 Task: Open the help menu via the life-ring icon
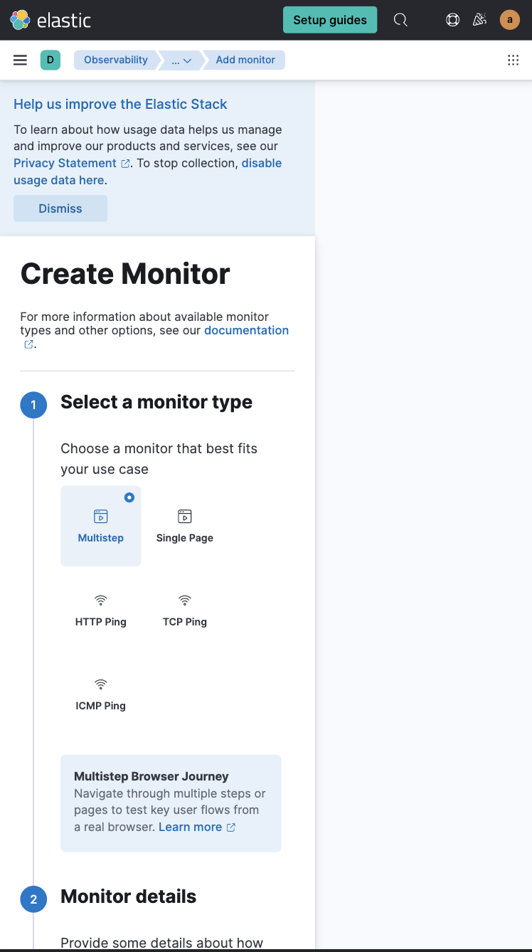tap(452, 19)
